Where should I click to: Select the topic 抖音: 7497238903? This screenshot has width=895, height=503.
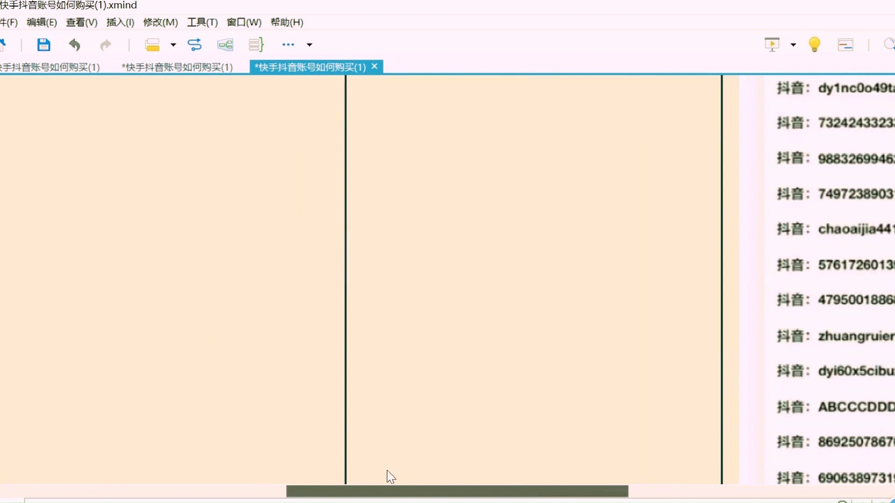(835, 194)
